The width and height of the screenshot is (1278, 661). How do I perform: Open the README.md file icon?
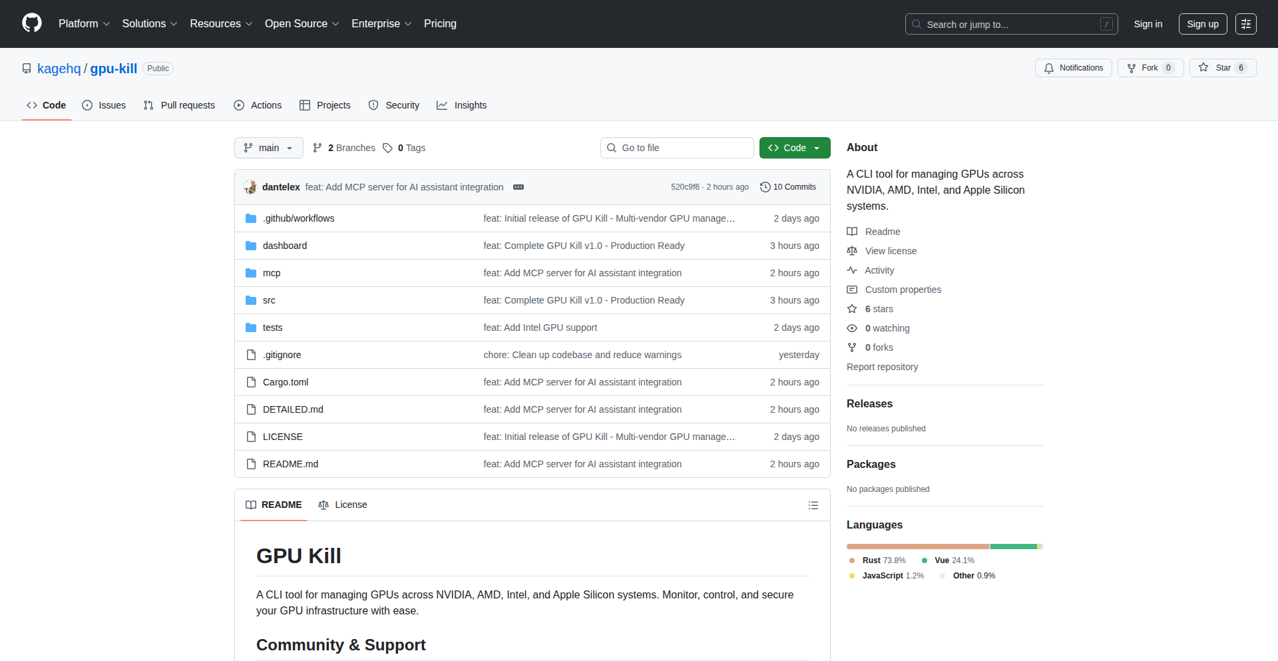(x=251, y=464)
